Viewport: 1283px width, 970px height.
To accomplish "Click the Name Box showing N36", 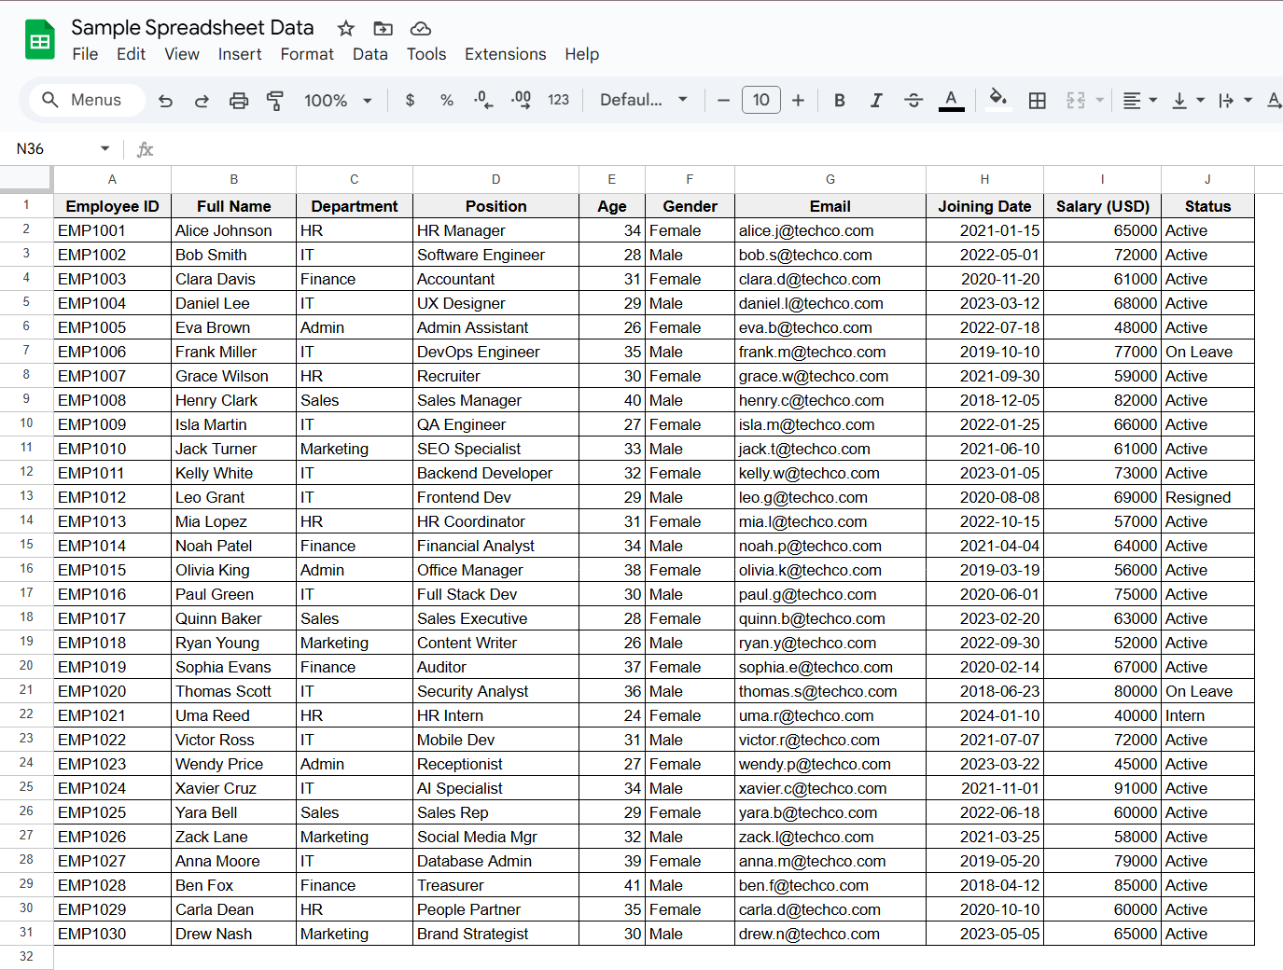I will 56,148.
